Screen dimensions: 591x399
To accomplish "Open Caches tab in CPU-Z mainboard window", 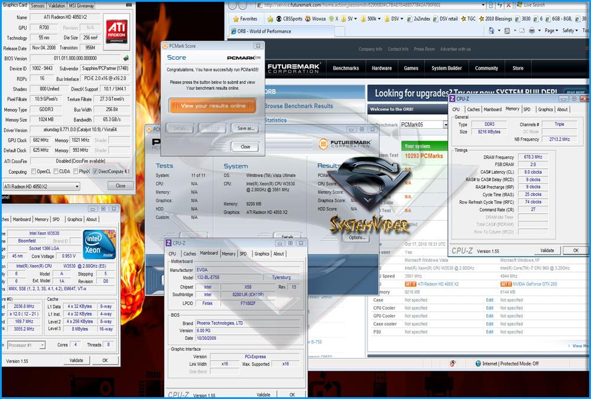I will [x=190, y=254].
